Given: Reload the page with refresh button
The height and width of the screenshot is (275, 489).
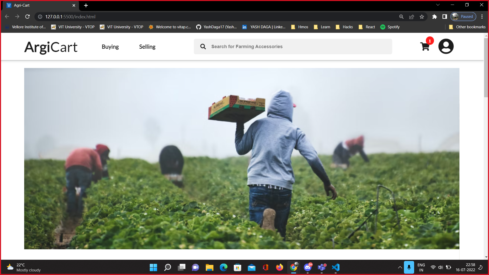Looking at the screenshot, I should click(x=28, y=17).
